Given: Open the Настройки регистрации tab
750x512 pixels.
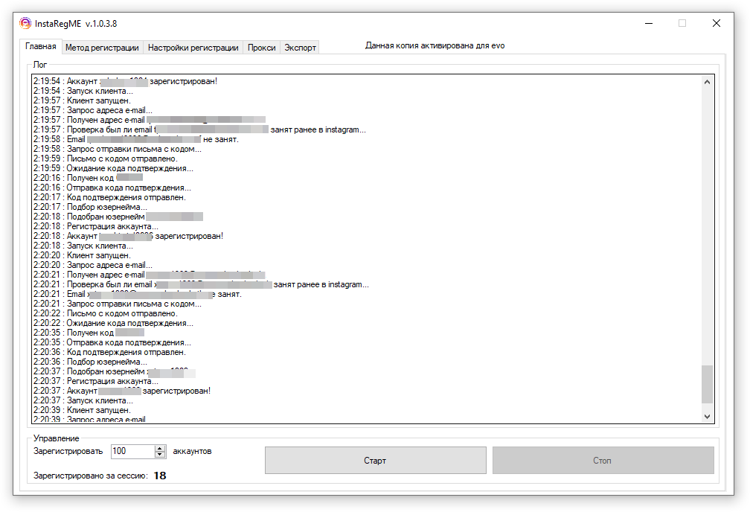Looking at the screenshot, I should click(x=193, y=48).
